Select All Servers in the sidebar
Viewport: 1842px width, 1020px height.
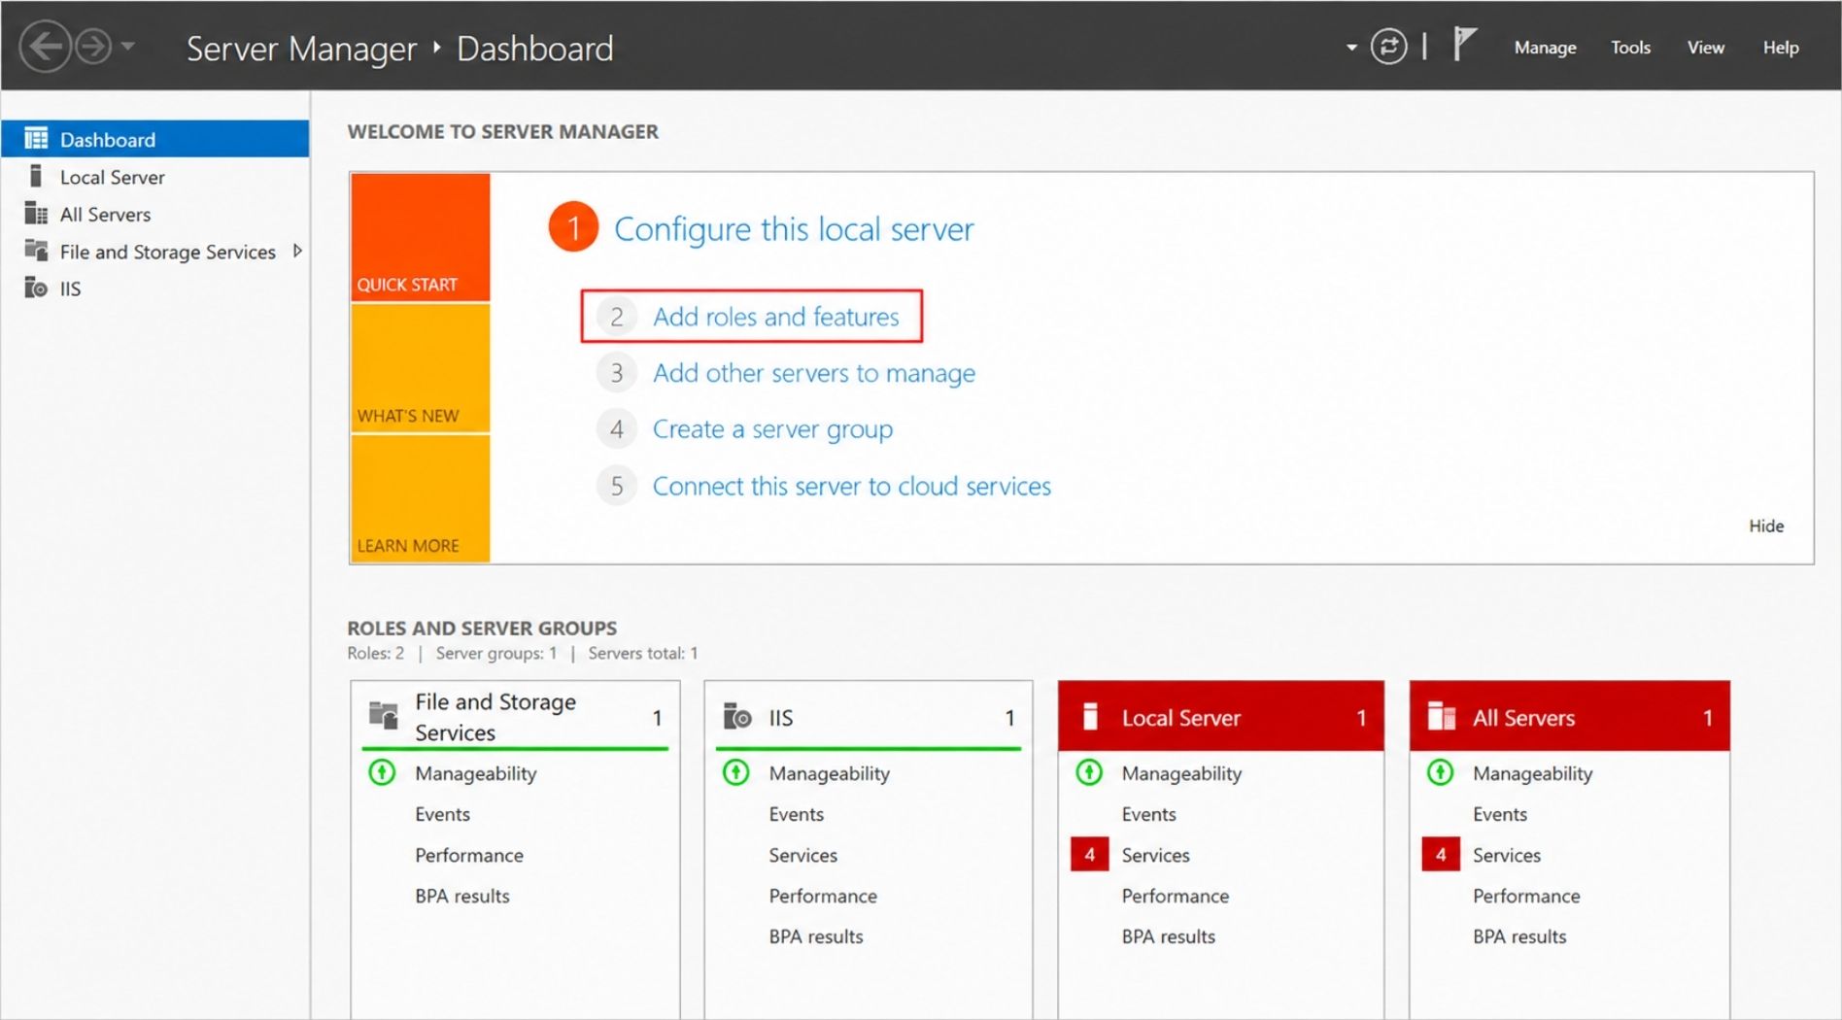click(x=155, y=214)
